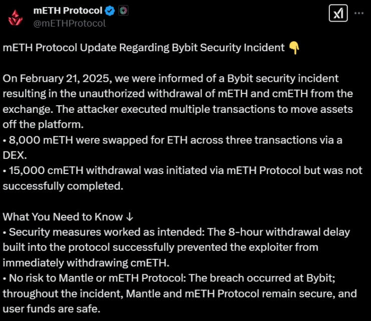Open the mETH Protocol display name link

pos(68,11)
